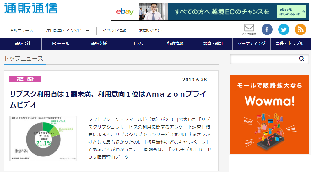Click the search magnifier icon
The height and width of the screenshot is (175, 314).
[x=301, y=59]
